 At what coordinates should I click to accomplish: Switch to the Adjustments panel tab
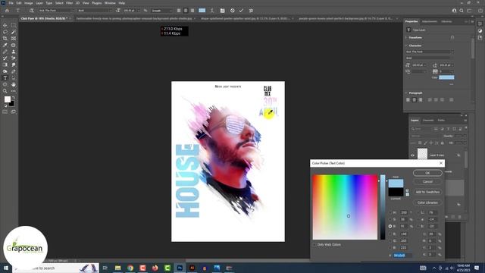point(430,21)
